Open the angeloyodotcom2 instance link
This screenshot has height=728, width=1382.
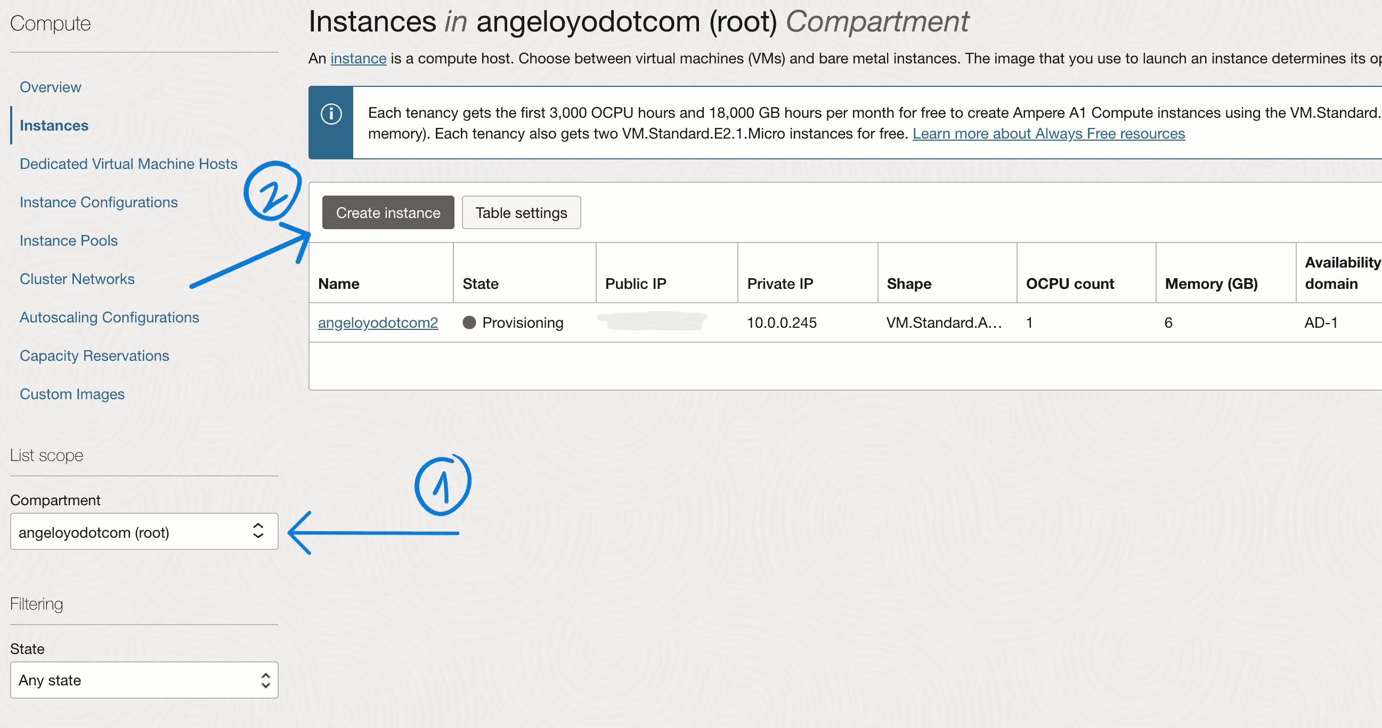pyautogui.click(x=378, y=323)
